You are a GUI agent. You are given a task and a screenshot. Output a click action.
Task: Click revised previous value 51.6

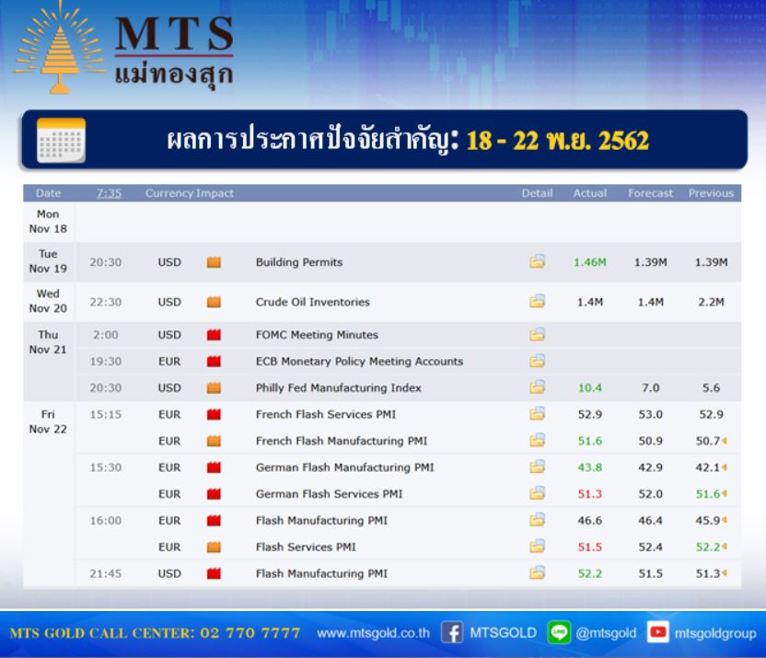click(x=708, y=494)
